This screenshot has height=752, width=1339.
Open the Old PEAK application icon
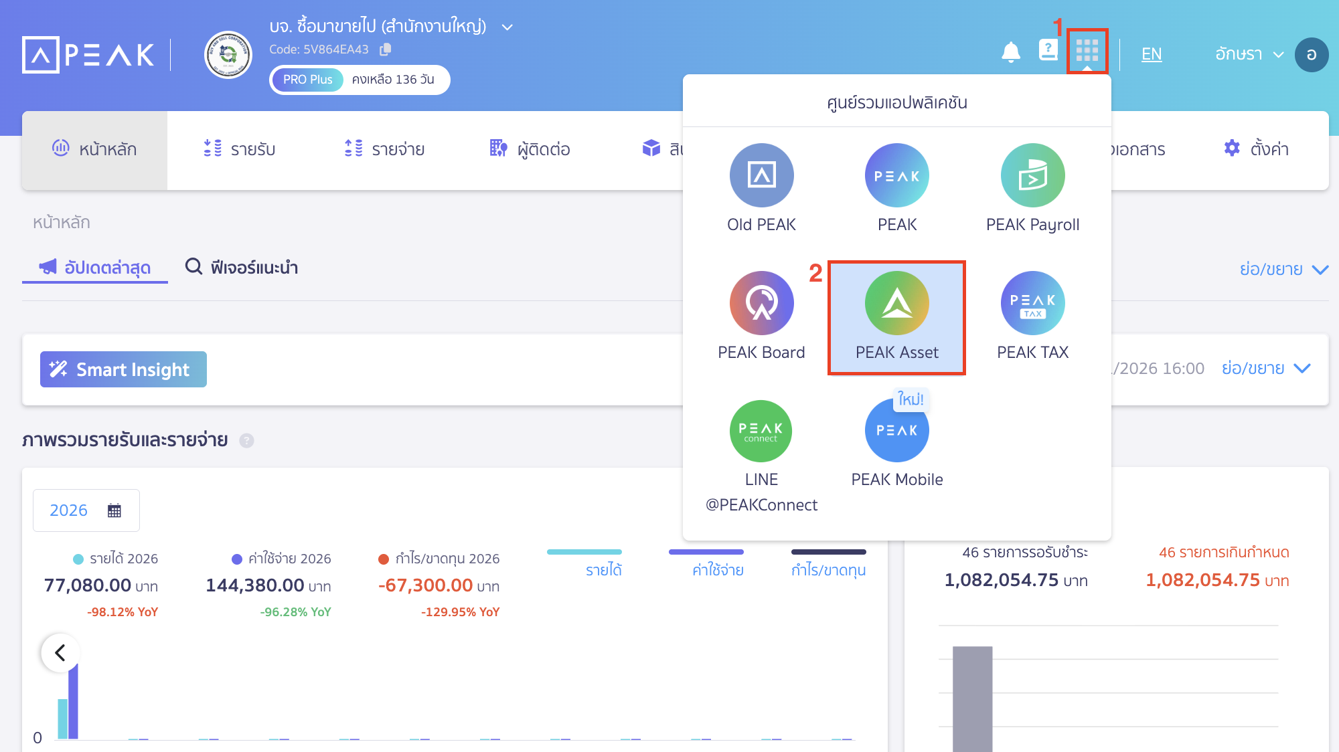point(761,175)
